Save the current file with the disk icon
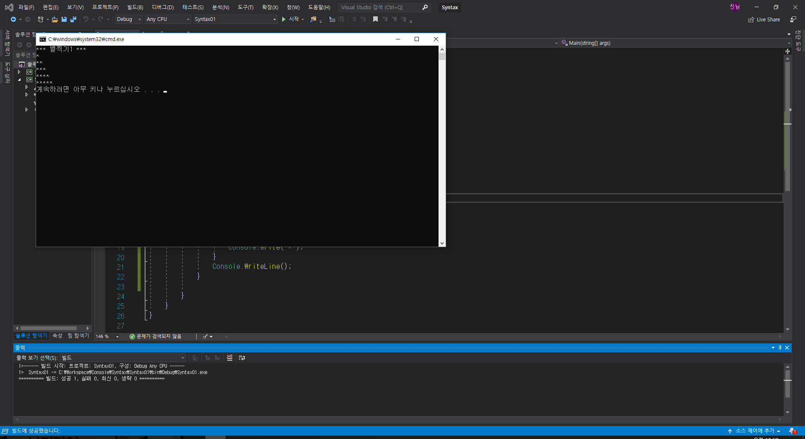Image resolution: width=805 pixels, height=439 pixels. 64,19
